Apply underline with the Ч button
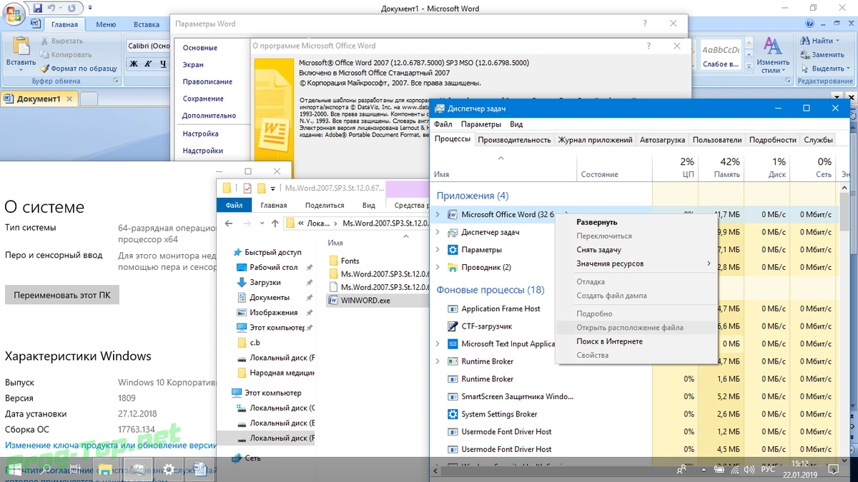The height and width of the screenshot is (482, 858). click(x=164, y=64)
